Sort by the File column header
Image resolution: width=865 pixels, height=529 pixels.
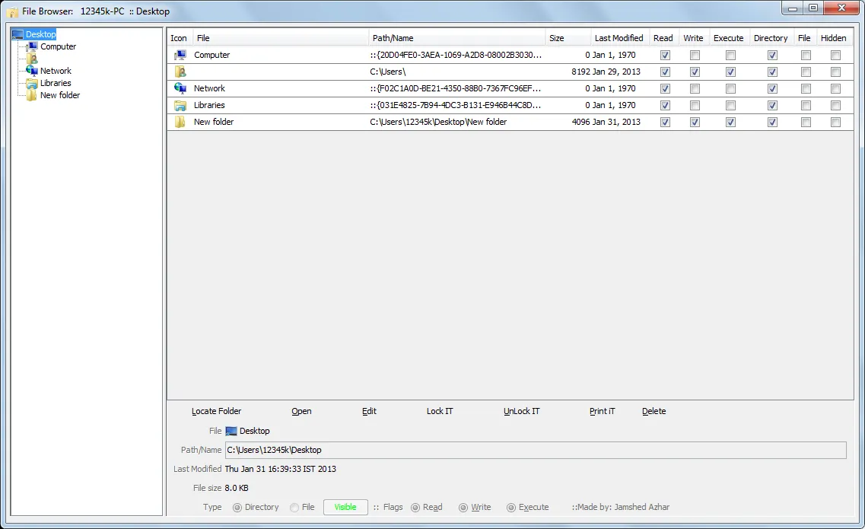coord(281,38)
